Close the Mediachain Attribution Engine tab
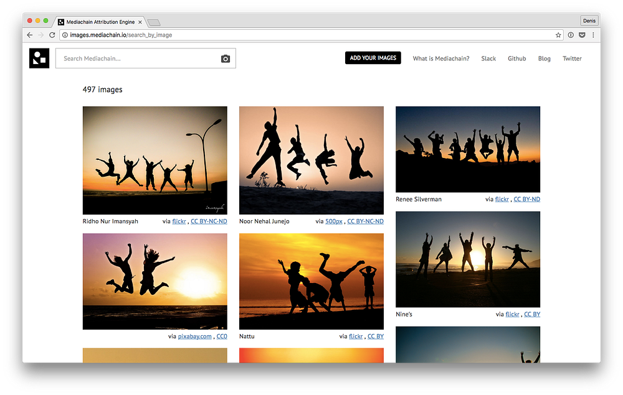The image size is (623, 395). 140,22
